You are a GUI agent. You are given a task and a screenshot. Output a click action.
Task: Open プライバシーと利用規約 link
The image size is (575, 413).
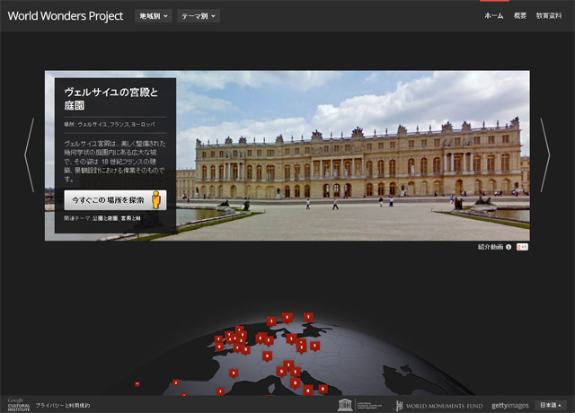point(63,406)
